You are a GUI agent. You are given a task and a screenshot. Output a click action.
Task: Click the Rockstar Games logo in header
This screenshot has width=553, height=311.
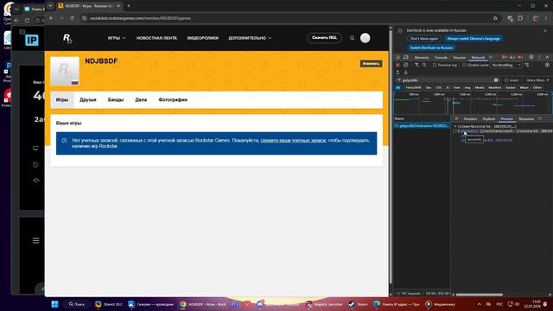[67, 38]
